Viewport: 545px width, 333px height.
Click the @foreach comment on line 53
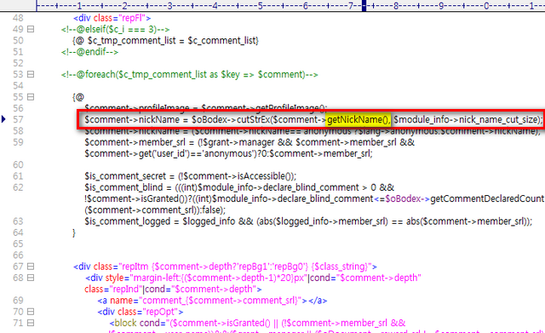189,74
